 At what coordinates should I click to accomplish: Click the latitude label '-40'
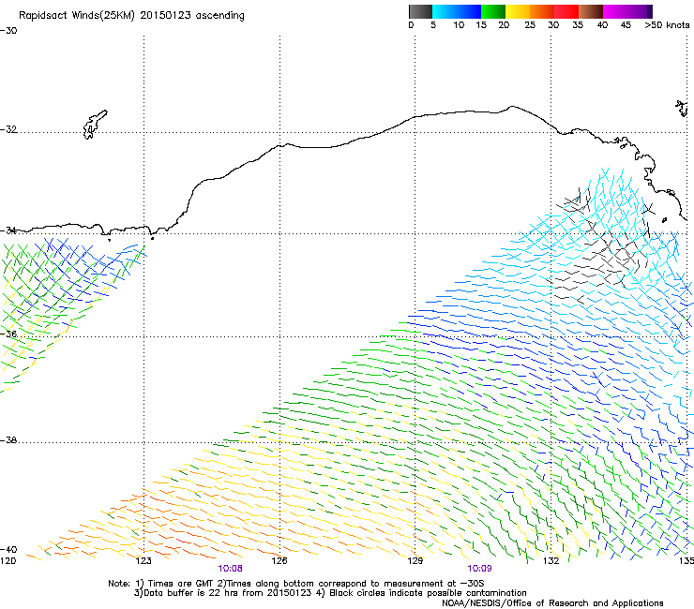tap(8, 550)
